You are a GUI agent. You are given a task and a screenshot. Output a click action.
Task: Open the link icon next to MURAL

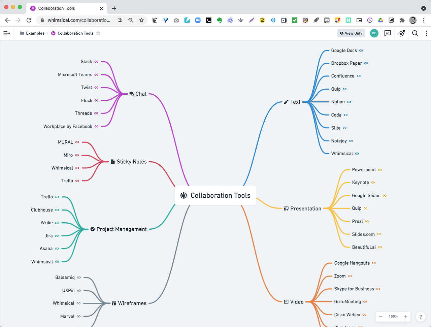pos(77,142)
